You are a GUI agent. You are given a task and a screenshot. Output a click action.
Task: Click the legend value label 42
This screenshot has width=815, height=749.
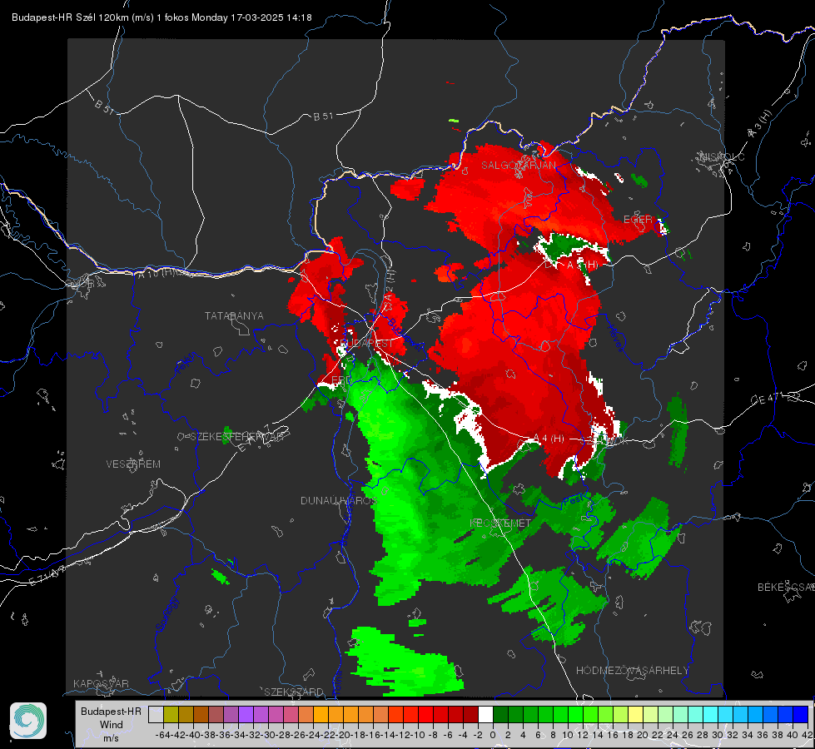tap(808, 735)
